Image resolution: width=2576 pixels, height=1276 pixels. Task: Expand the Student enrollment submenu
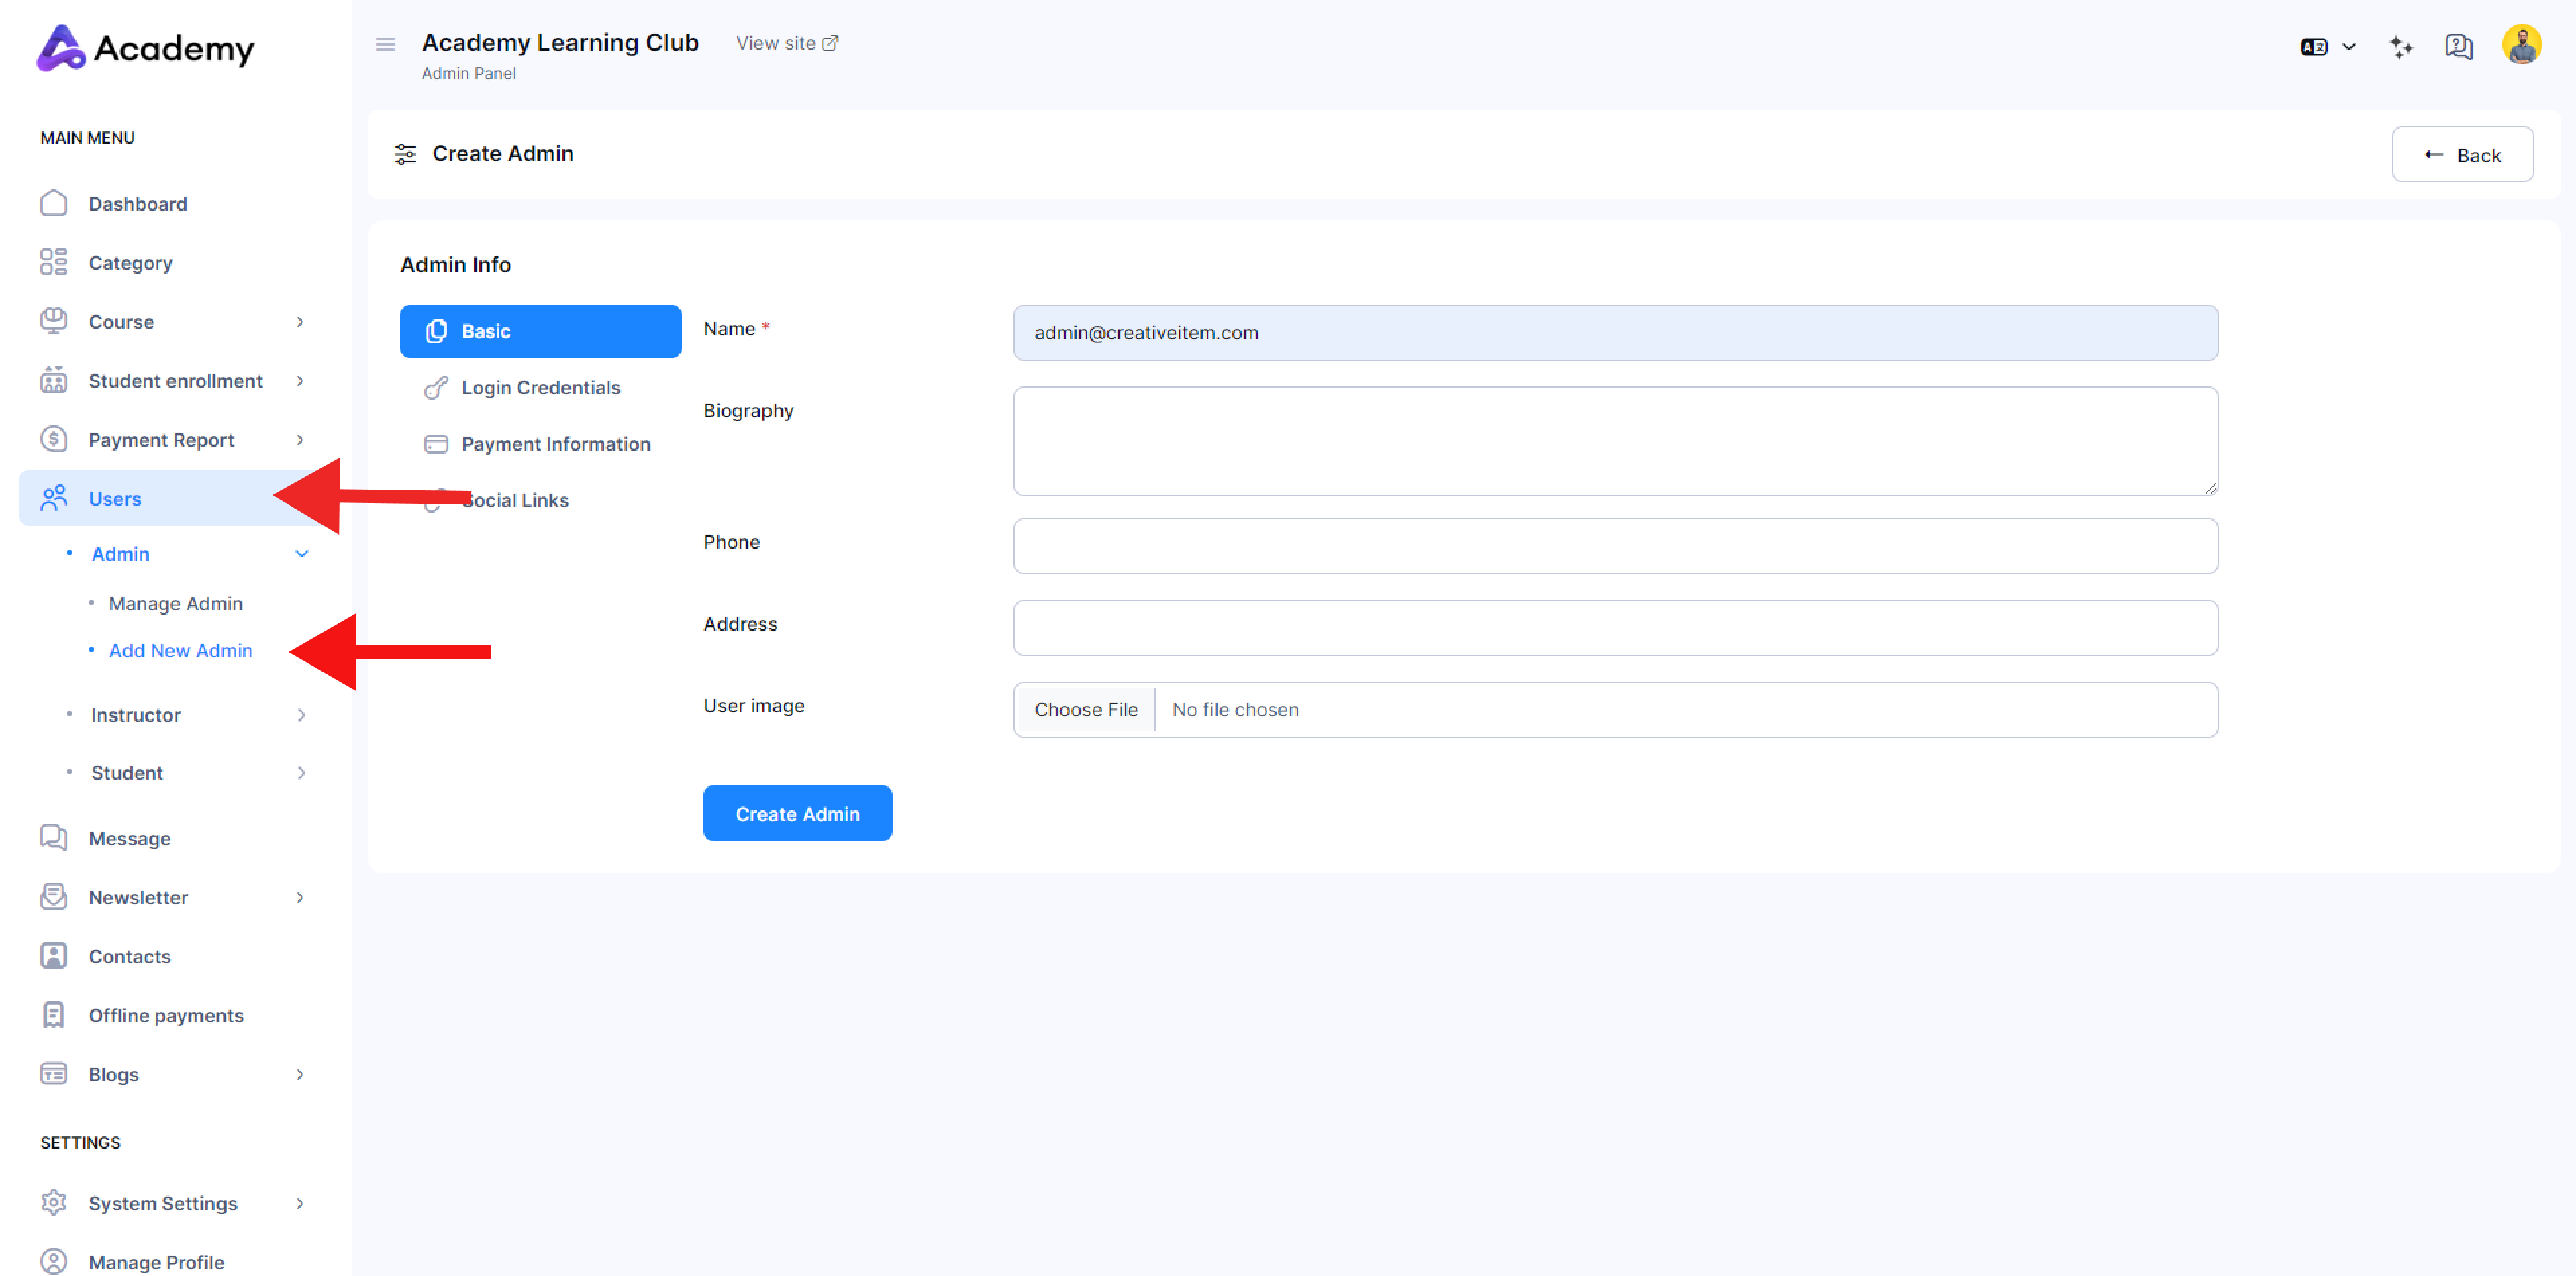(x=300, y=380)
